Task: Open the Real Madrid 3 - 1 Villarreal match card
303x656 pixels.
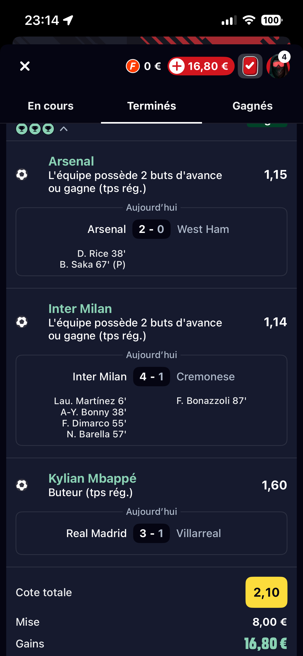Action: click(151, 533)
